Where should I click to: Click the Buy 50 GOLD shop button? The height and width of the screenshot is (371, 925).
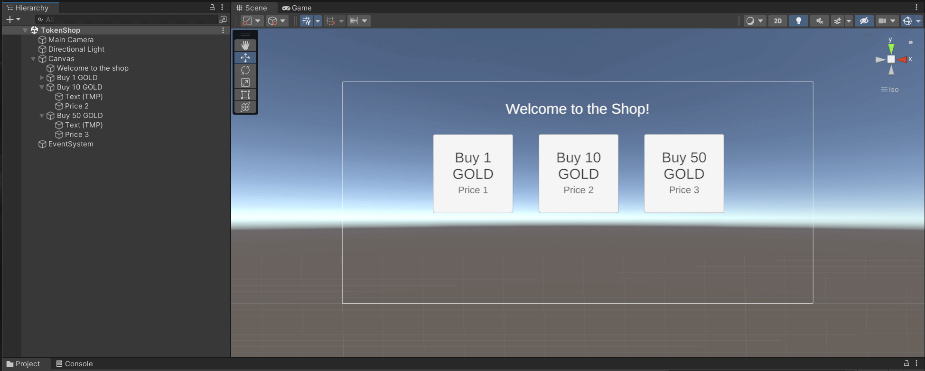coord(684,173)
